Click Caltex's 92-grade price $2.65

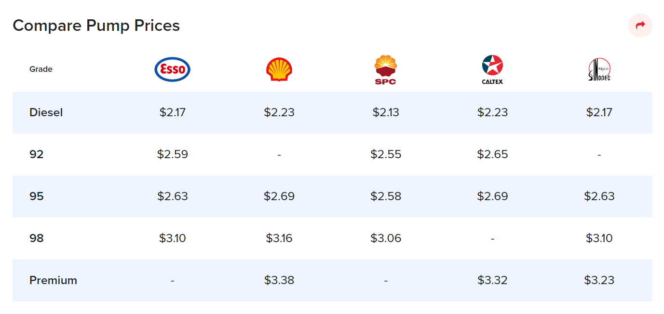click(493, 154)
